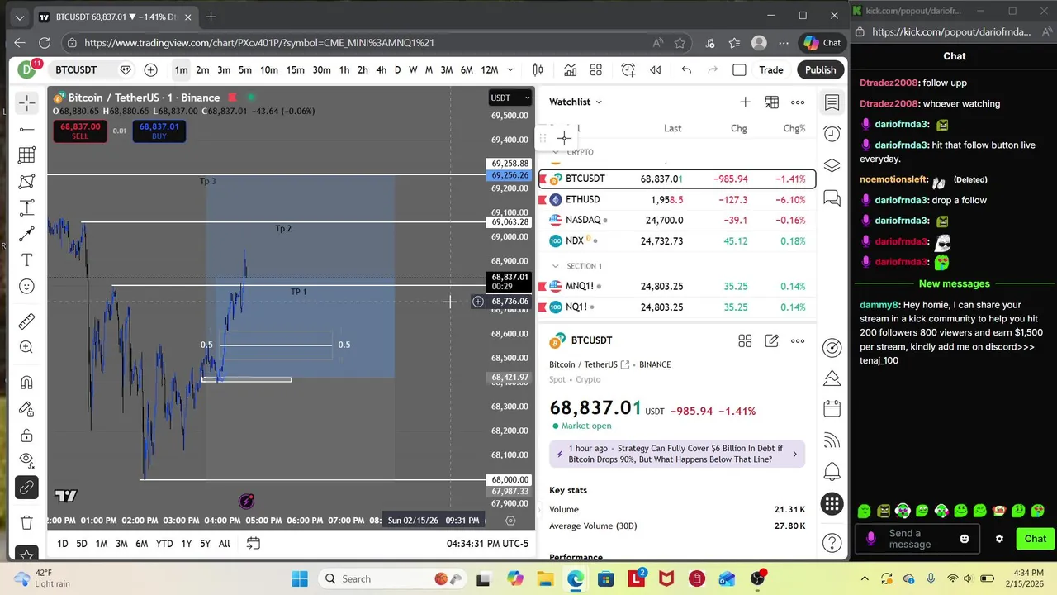Select the arrow brush tool

26,234
